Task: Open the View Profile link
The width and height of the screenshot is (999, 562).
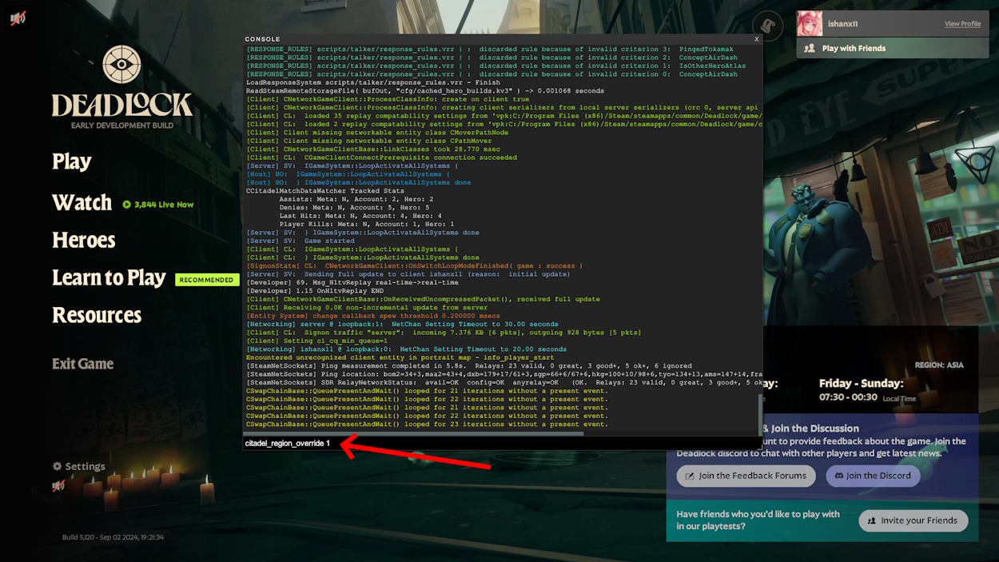Action: pos(962,23)
